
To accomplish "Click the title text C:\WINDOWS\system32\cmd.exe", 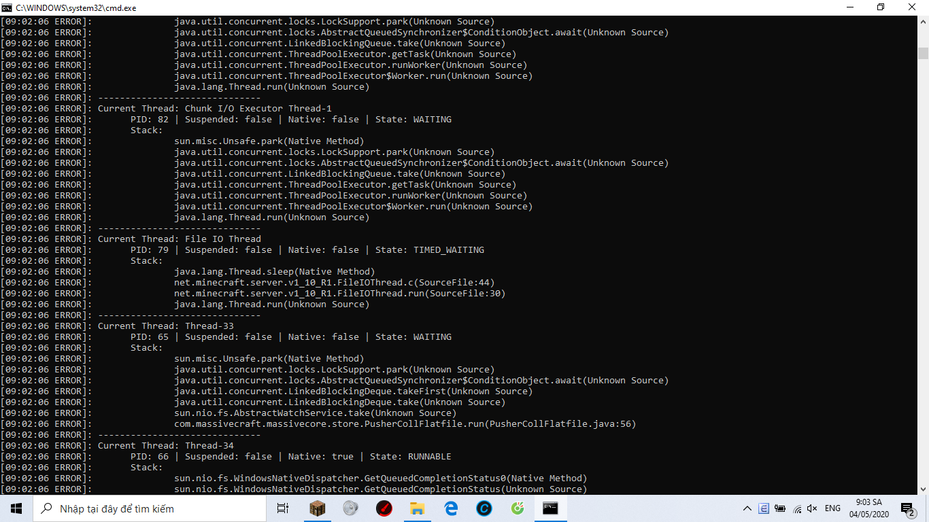I will click(x=76, y=8).
